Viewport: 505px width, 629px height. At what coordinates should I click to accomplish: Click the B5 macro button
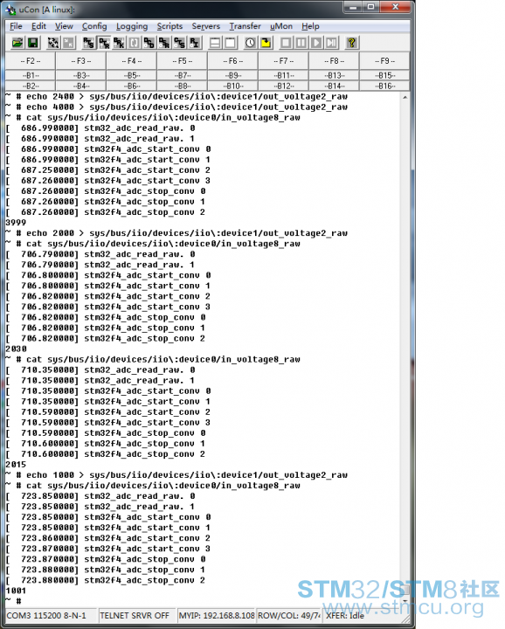click(x=132, y=75)
